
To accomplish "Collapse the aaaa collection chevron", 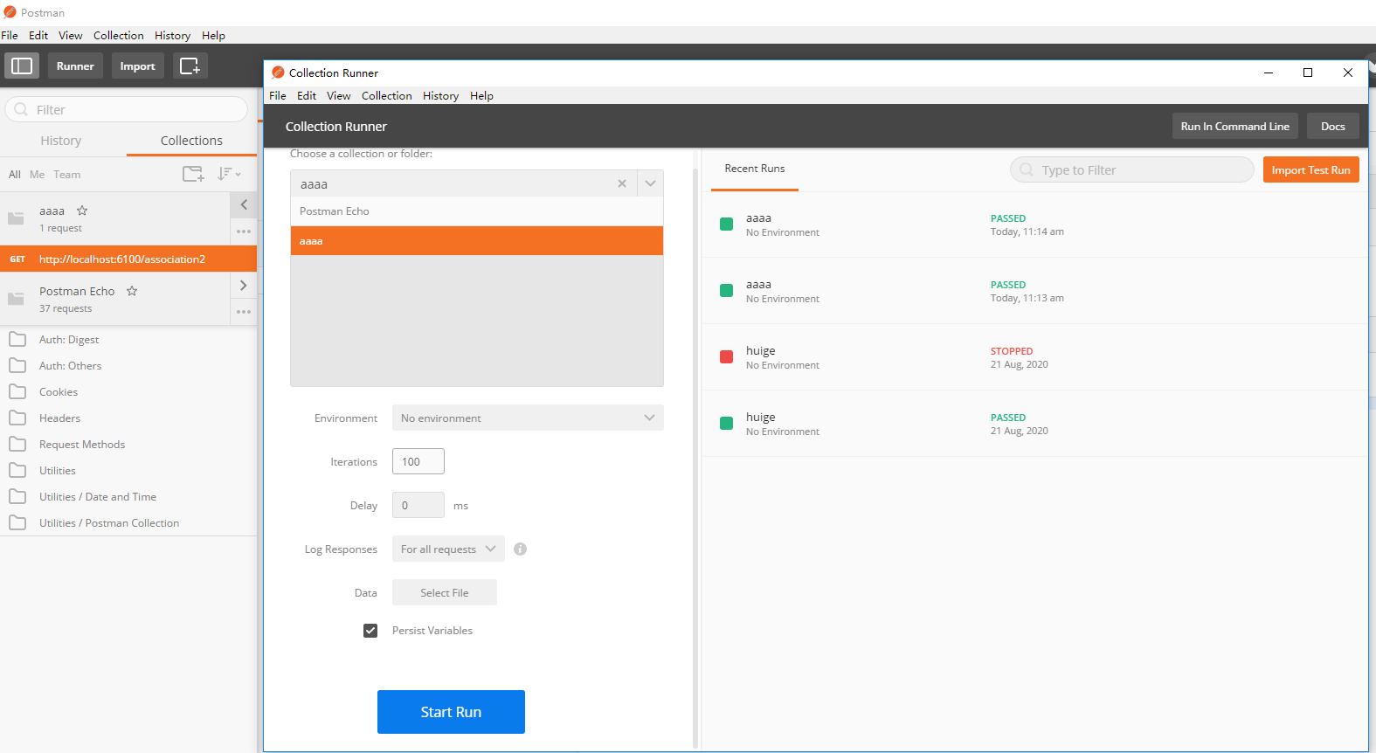I will tap(244, 204).
